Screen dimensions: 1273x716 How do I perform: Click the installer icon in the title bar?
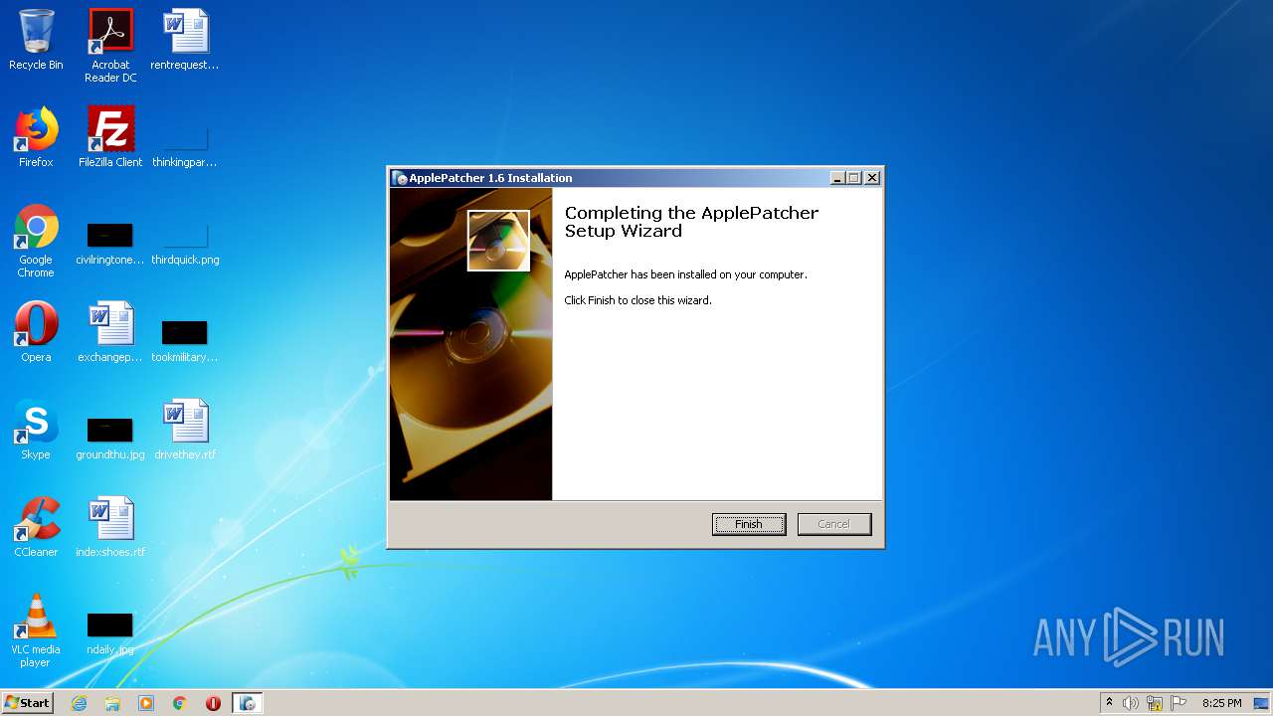(x=400, y=178)
